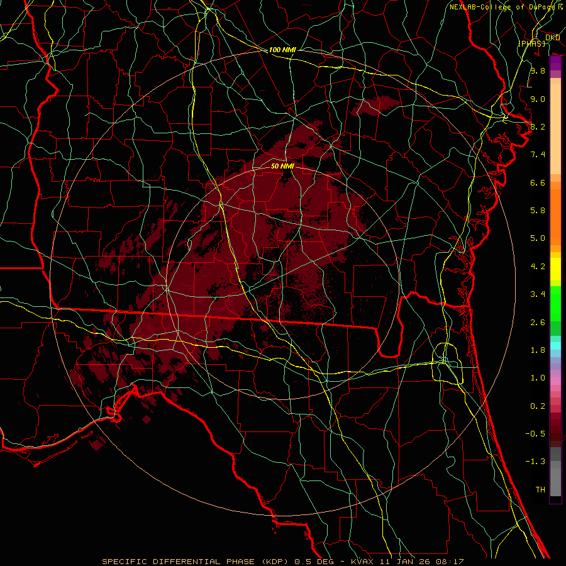Click the cyan segment of the color bar
Viewport: 566px width, 566px height.
click(555, 346)
